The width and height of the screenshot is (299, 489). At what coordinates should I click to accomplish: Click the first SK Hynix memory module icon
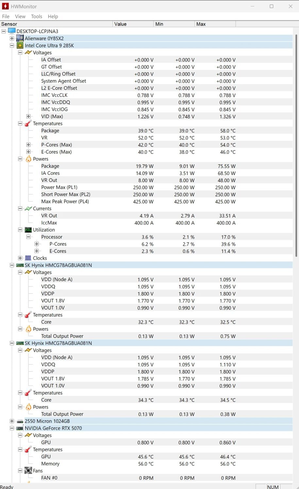tap(20, 265)
